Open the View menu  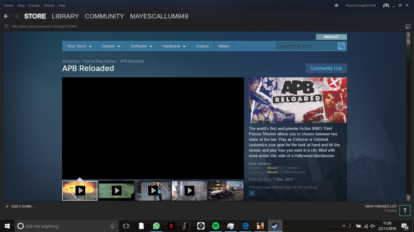tap(21, 5)
